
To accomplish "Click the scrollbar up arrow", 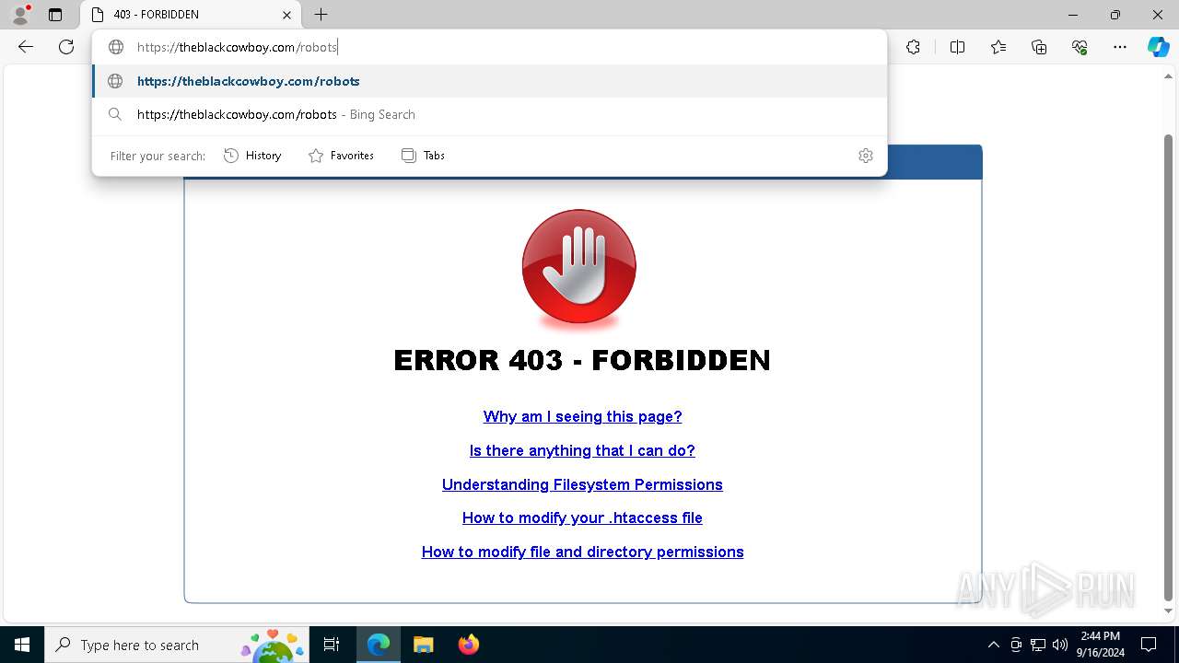I will (x=1168, y=76).
